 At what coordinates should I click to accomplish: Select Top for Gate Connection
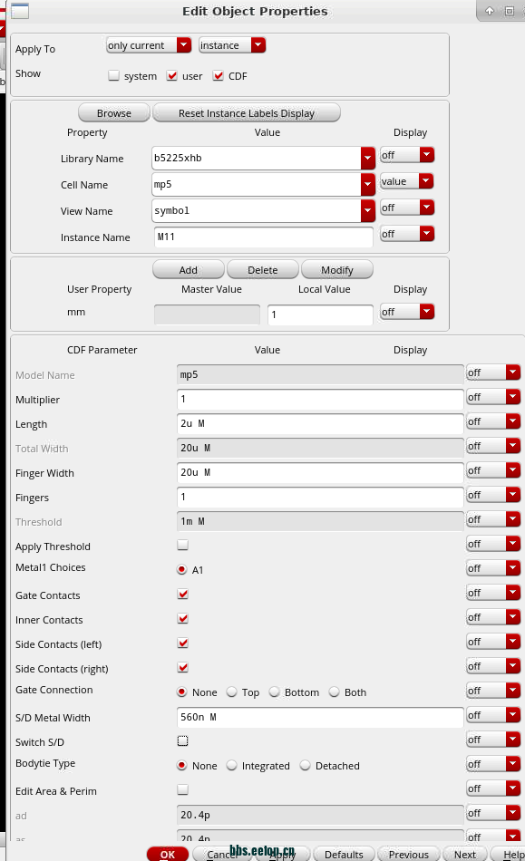tap(232, 692)
